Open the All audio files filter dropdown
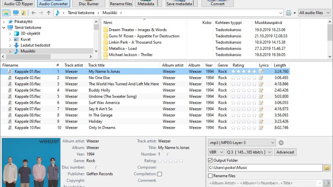 coord(314,13)
